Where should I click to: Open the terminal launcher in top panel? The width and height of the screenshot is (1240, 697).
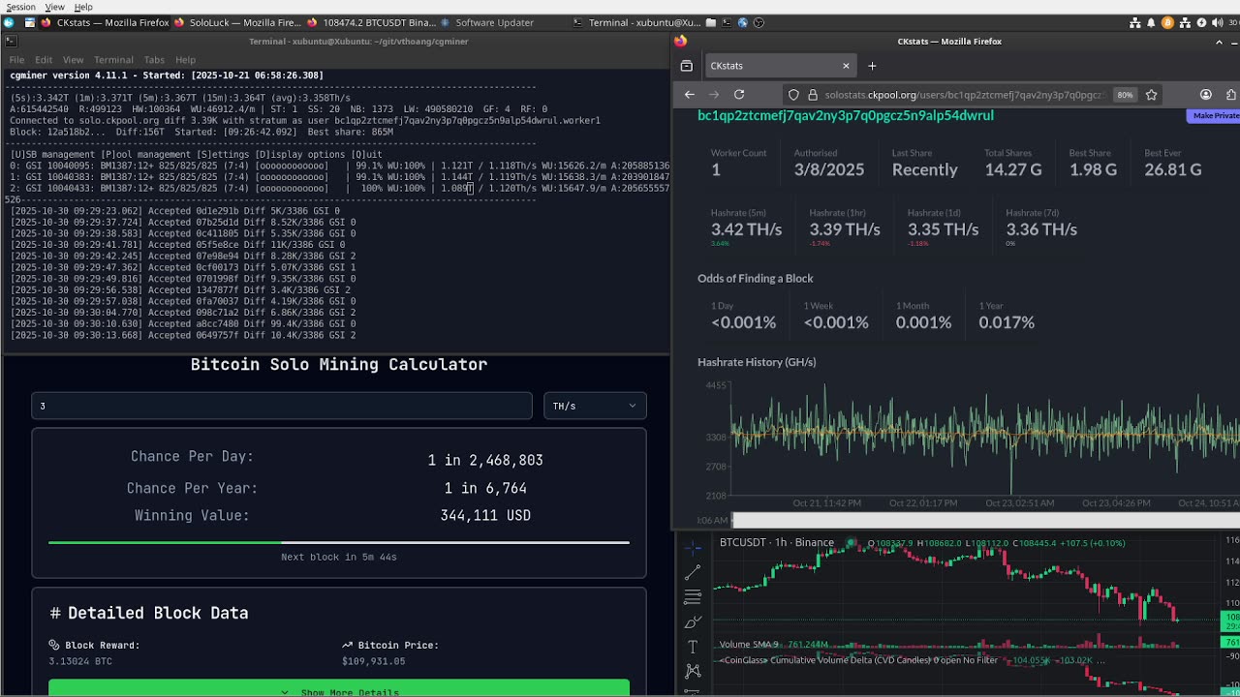click(x=727, y=22)
